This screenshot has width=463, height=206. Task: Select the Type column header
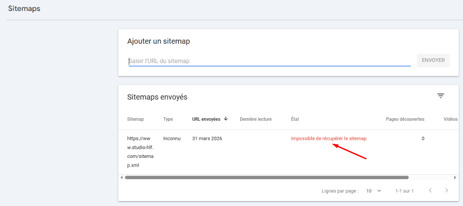point(168,119)
